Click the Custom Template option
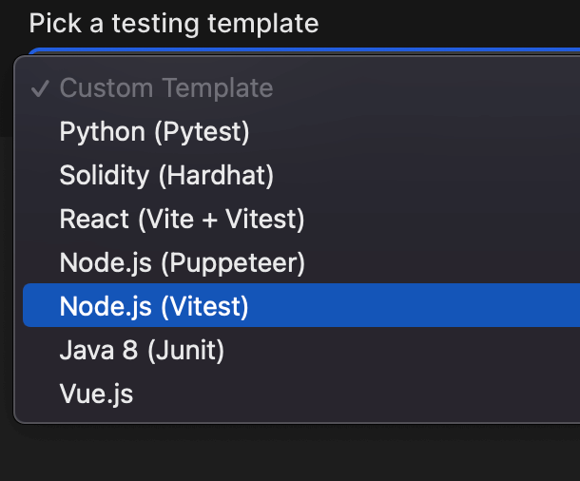This screenshot has width=580, height=481. [x=166, y=88]
